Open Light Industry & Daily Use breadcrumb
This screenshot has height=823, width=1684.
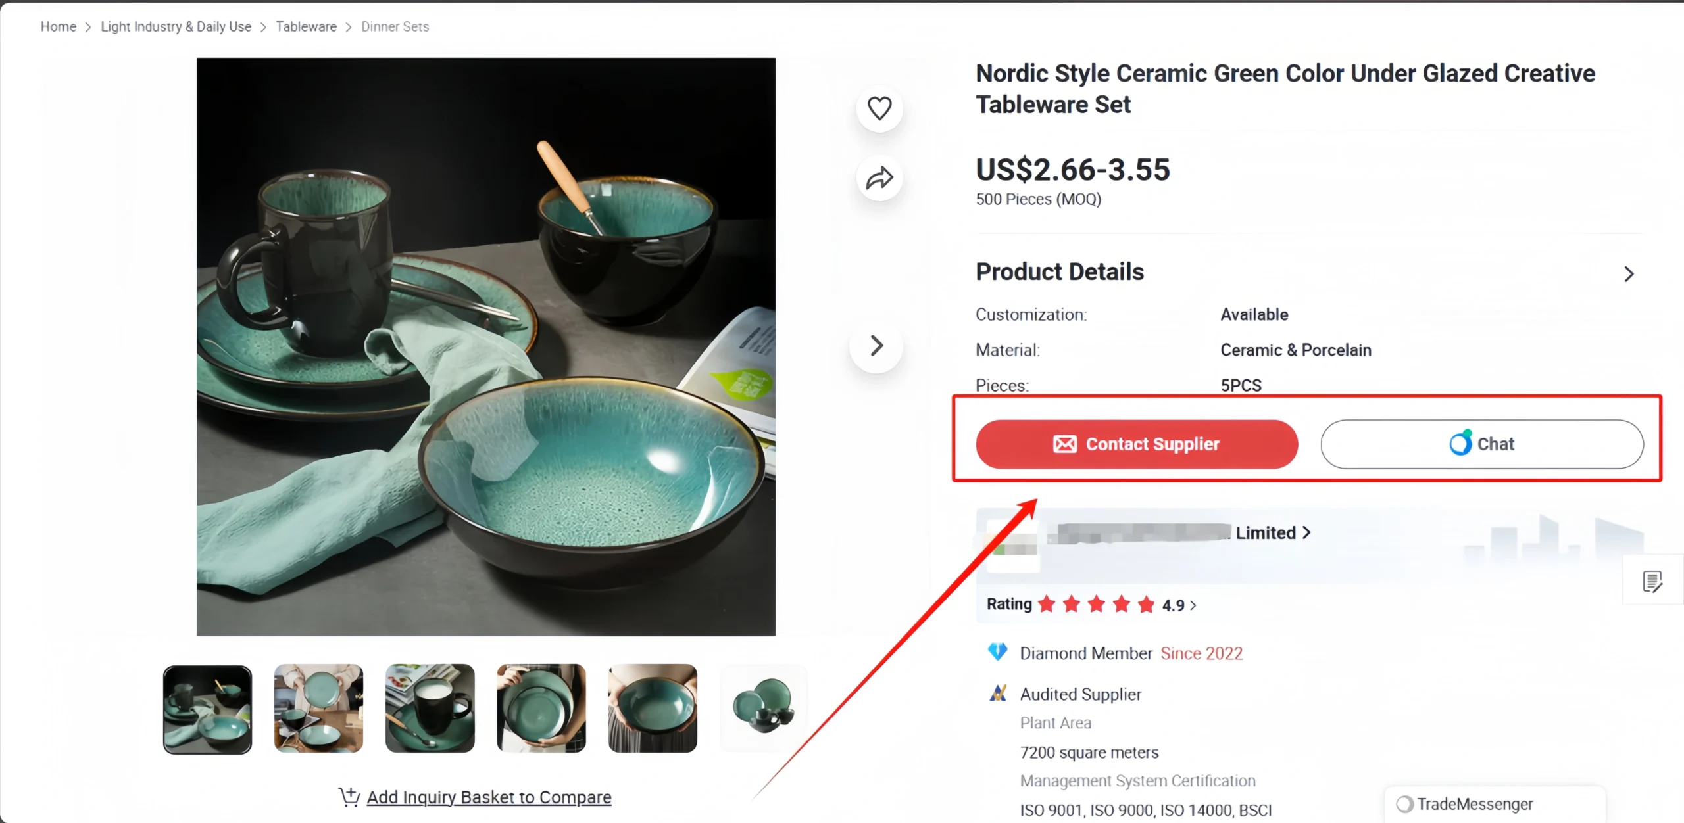(176, 26)
